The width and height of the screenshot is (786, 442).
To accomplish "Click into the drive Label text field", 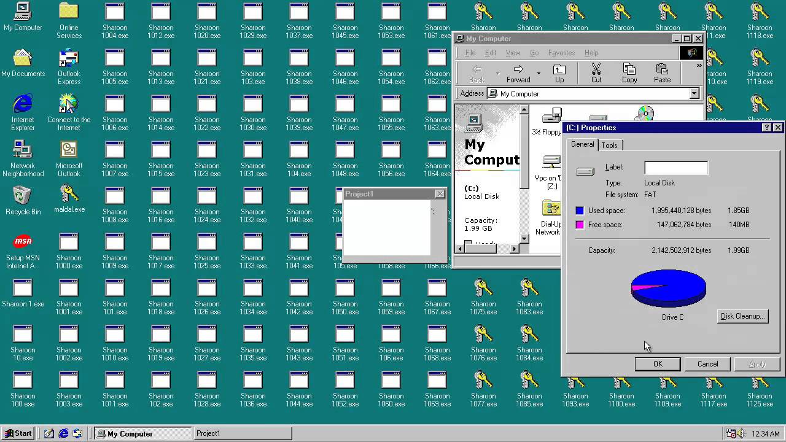I will [x=676, y=168].
